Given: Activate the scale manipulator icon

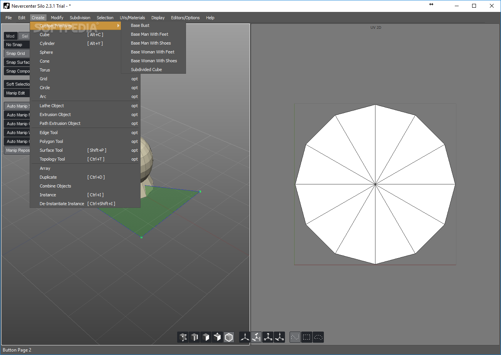Looking at the screenshot, I should pos(268,337).
